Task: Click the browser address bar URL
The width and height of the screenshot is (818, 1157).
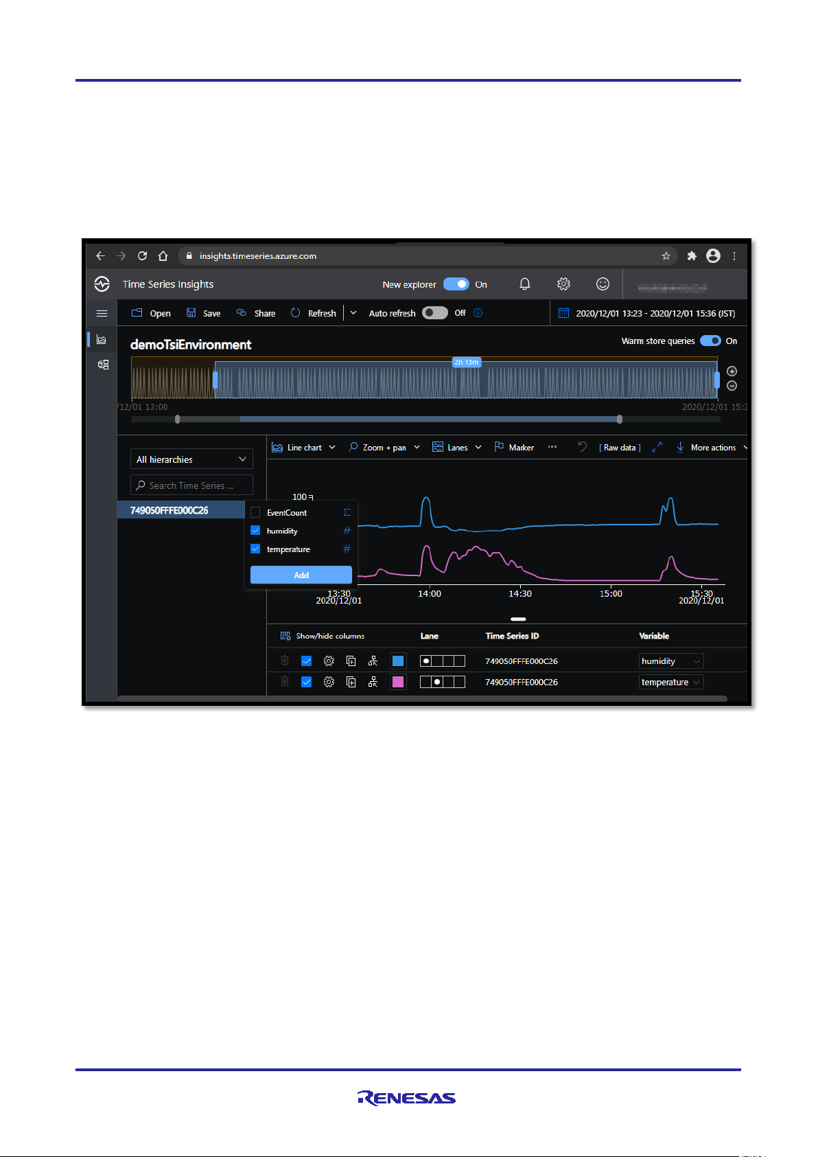Action: (x=258, y=256)
